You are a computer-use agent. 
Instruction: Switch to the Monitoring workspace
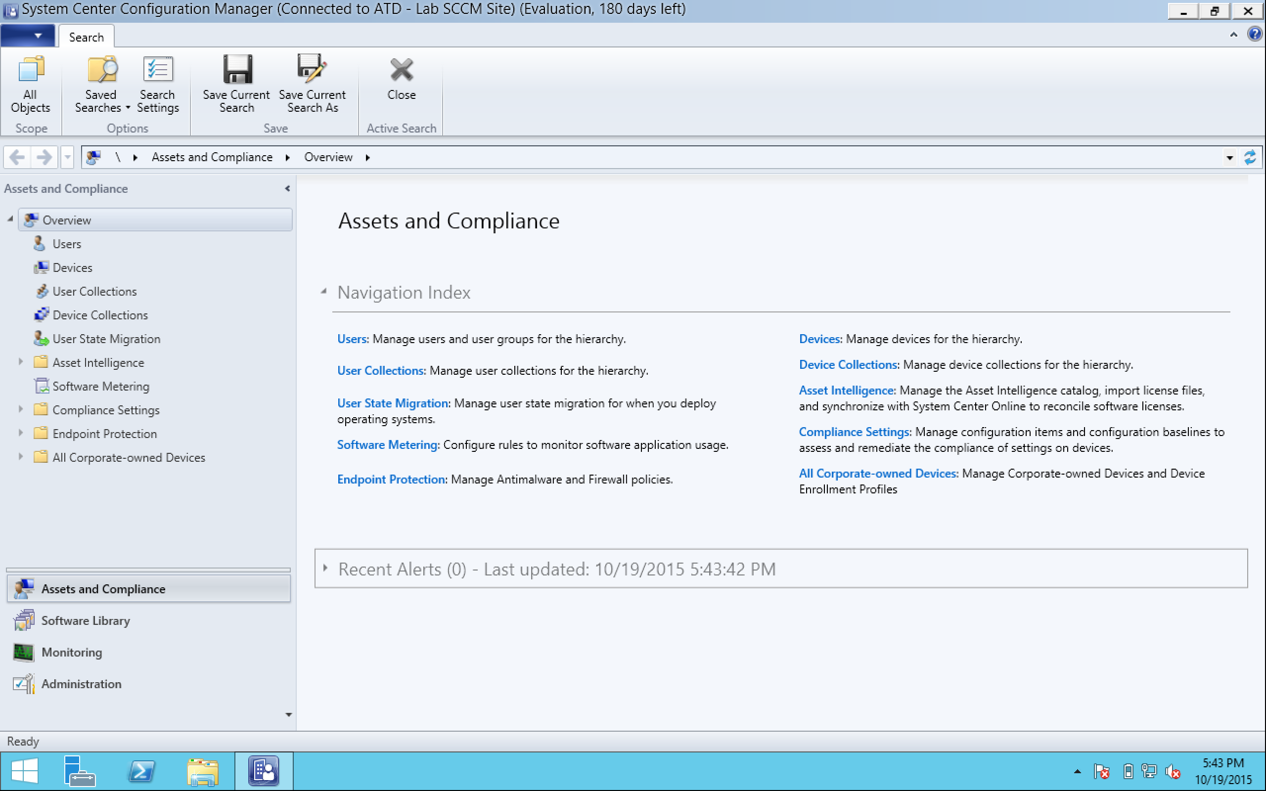tap(72, 653)
